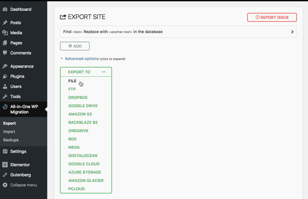The image size is (308, 199).
Task: Select AMAZON S3 export option
Action: pos(80,114)
